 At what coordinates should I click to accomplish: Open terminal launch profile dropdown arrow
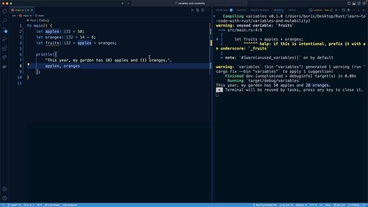339,10
